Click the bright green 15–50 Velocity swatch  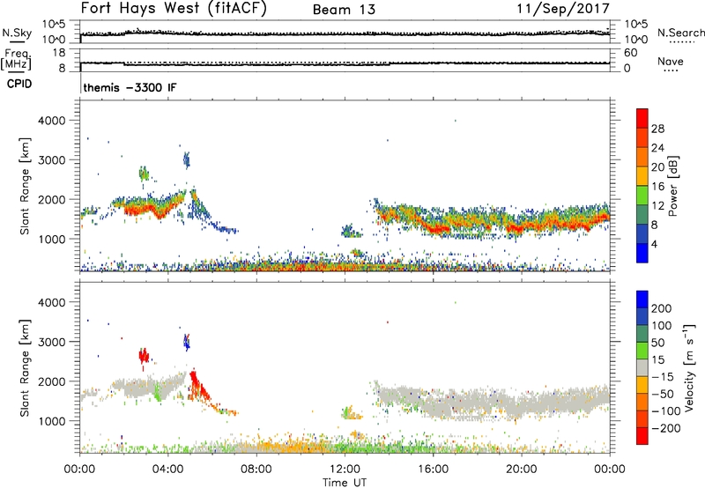pyautogui.click(x=642, y=351)
